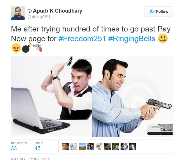The height and width of the screenshot is (160, 181).
Task: View the 33 retweets list
Action: click(19, 146)
